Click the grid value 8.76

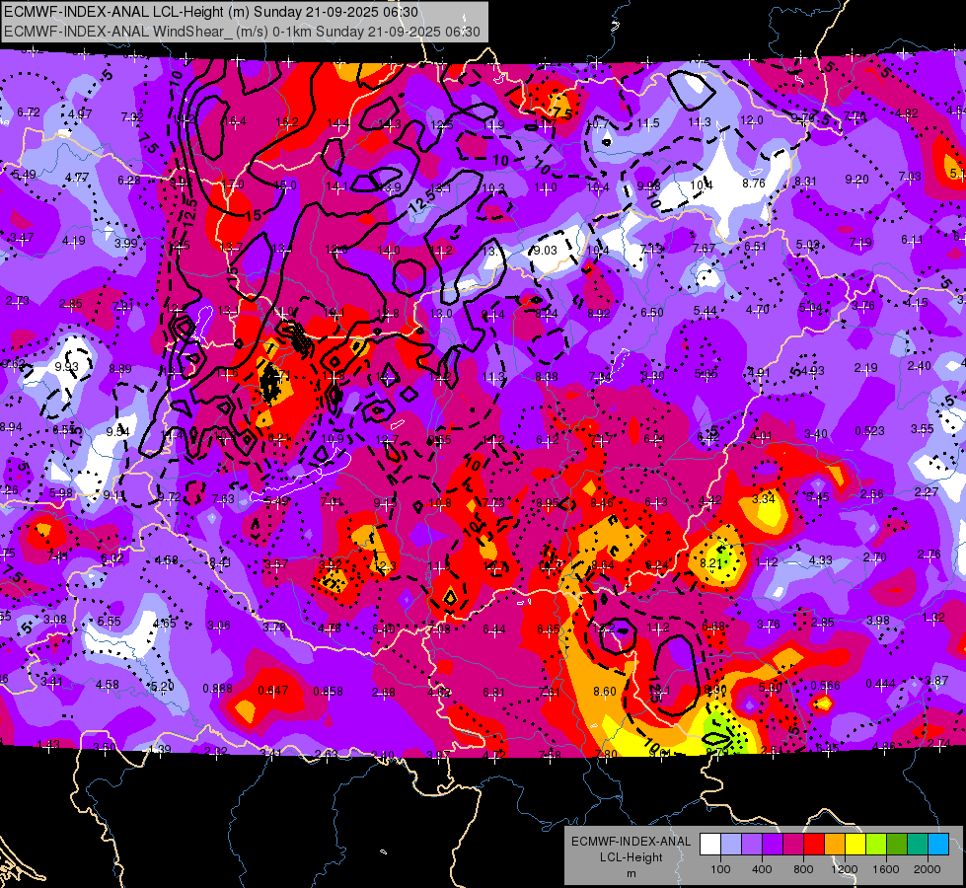754,183
